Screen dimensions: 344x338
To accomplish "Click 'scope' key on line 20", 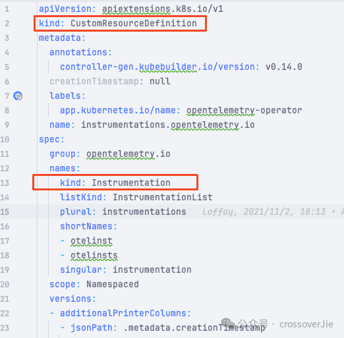I will 63,284.
